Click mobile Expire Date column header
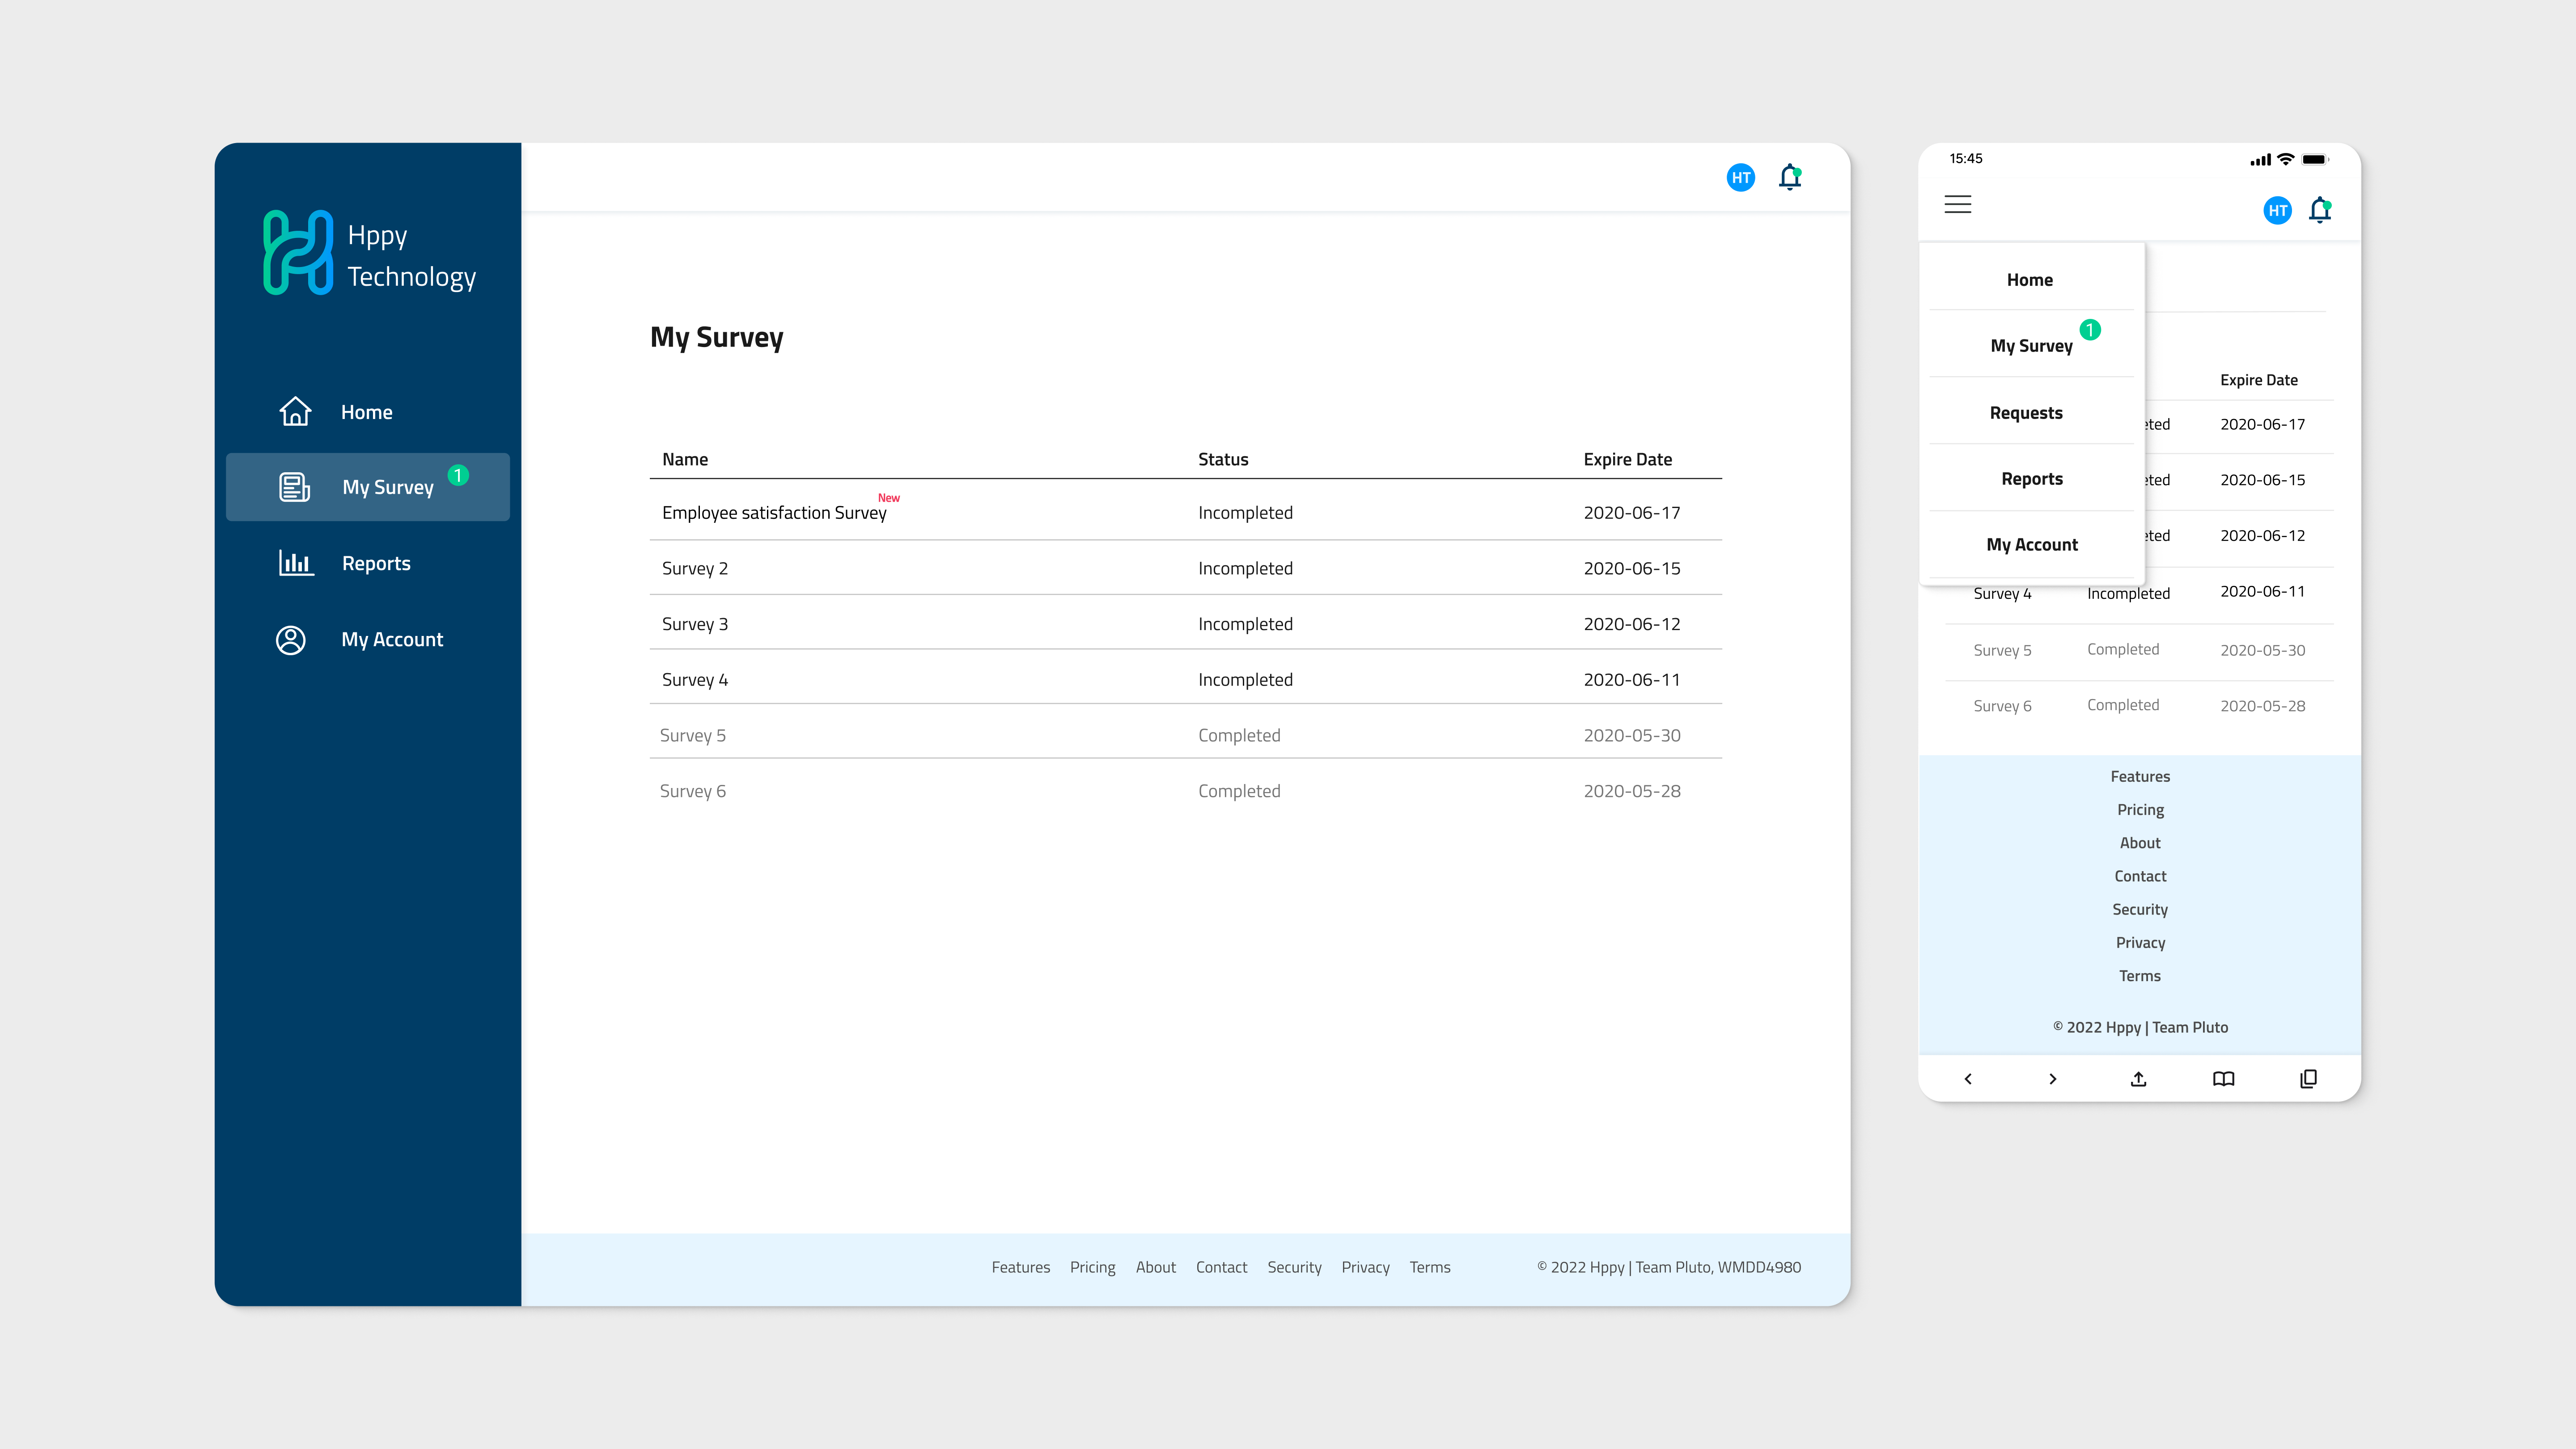The width and height of the screenshot is (2576, 1449). [2259, 380]
